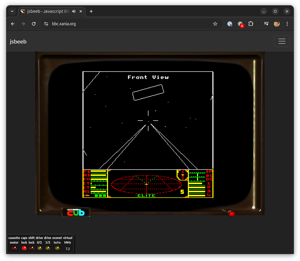
Task: Click the red elliptical radar scanner
Action: (146, 184)
